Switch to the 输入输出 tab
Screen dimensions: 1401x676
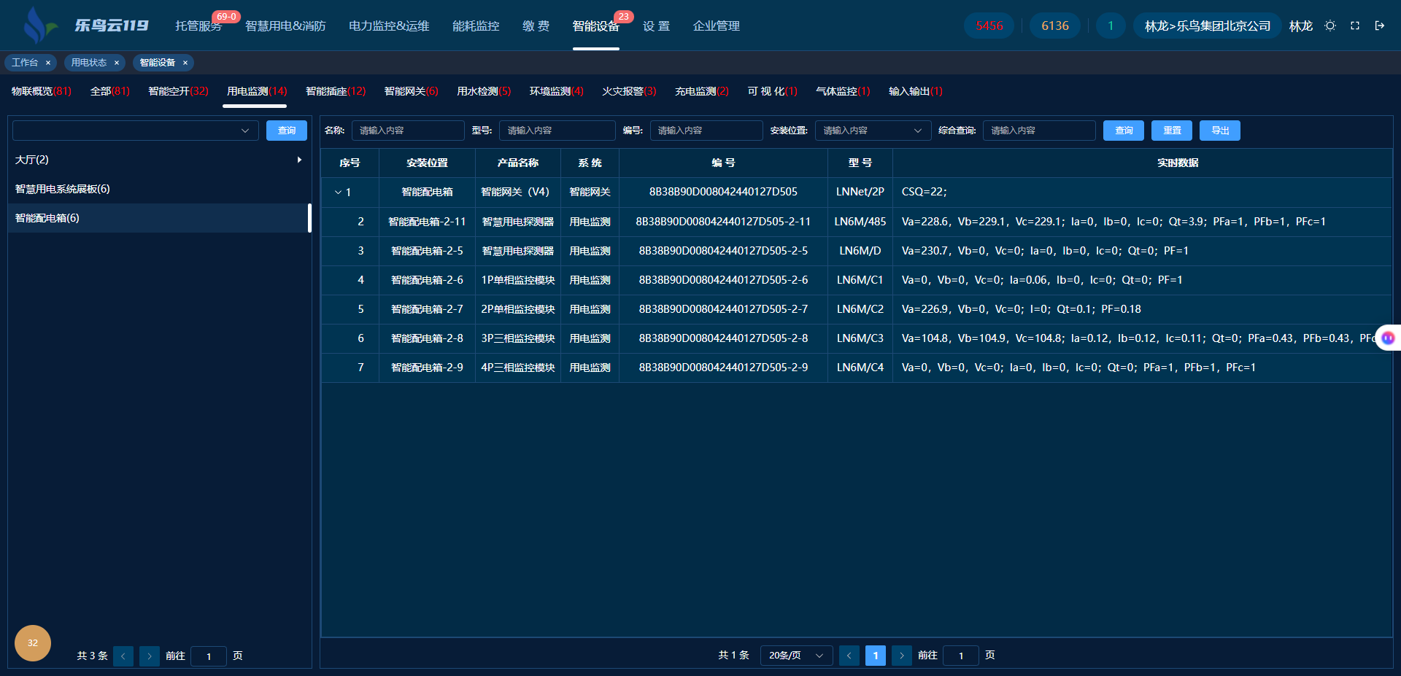[916, 91]
